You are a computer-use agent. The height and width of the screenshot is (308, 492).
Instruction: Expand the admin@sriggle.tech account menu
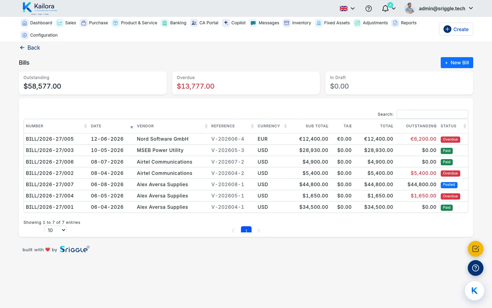click(x=446, y=8)
